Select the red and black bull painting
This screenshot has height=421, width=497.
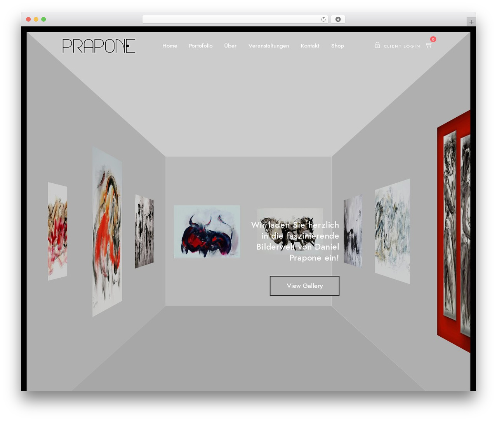pyautogui.click(x=207, y=231)
